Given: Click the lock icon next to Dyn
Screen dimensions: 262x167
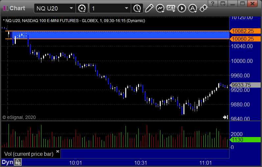Looking at the screenshot, I should pos(18,162).
